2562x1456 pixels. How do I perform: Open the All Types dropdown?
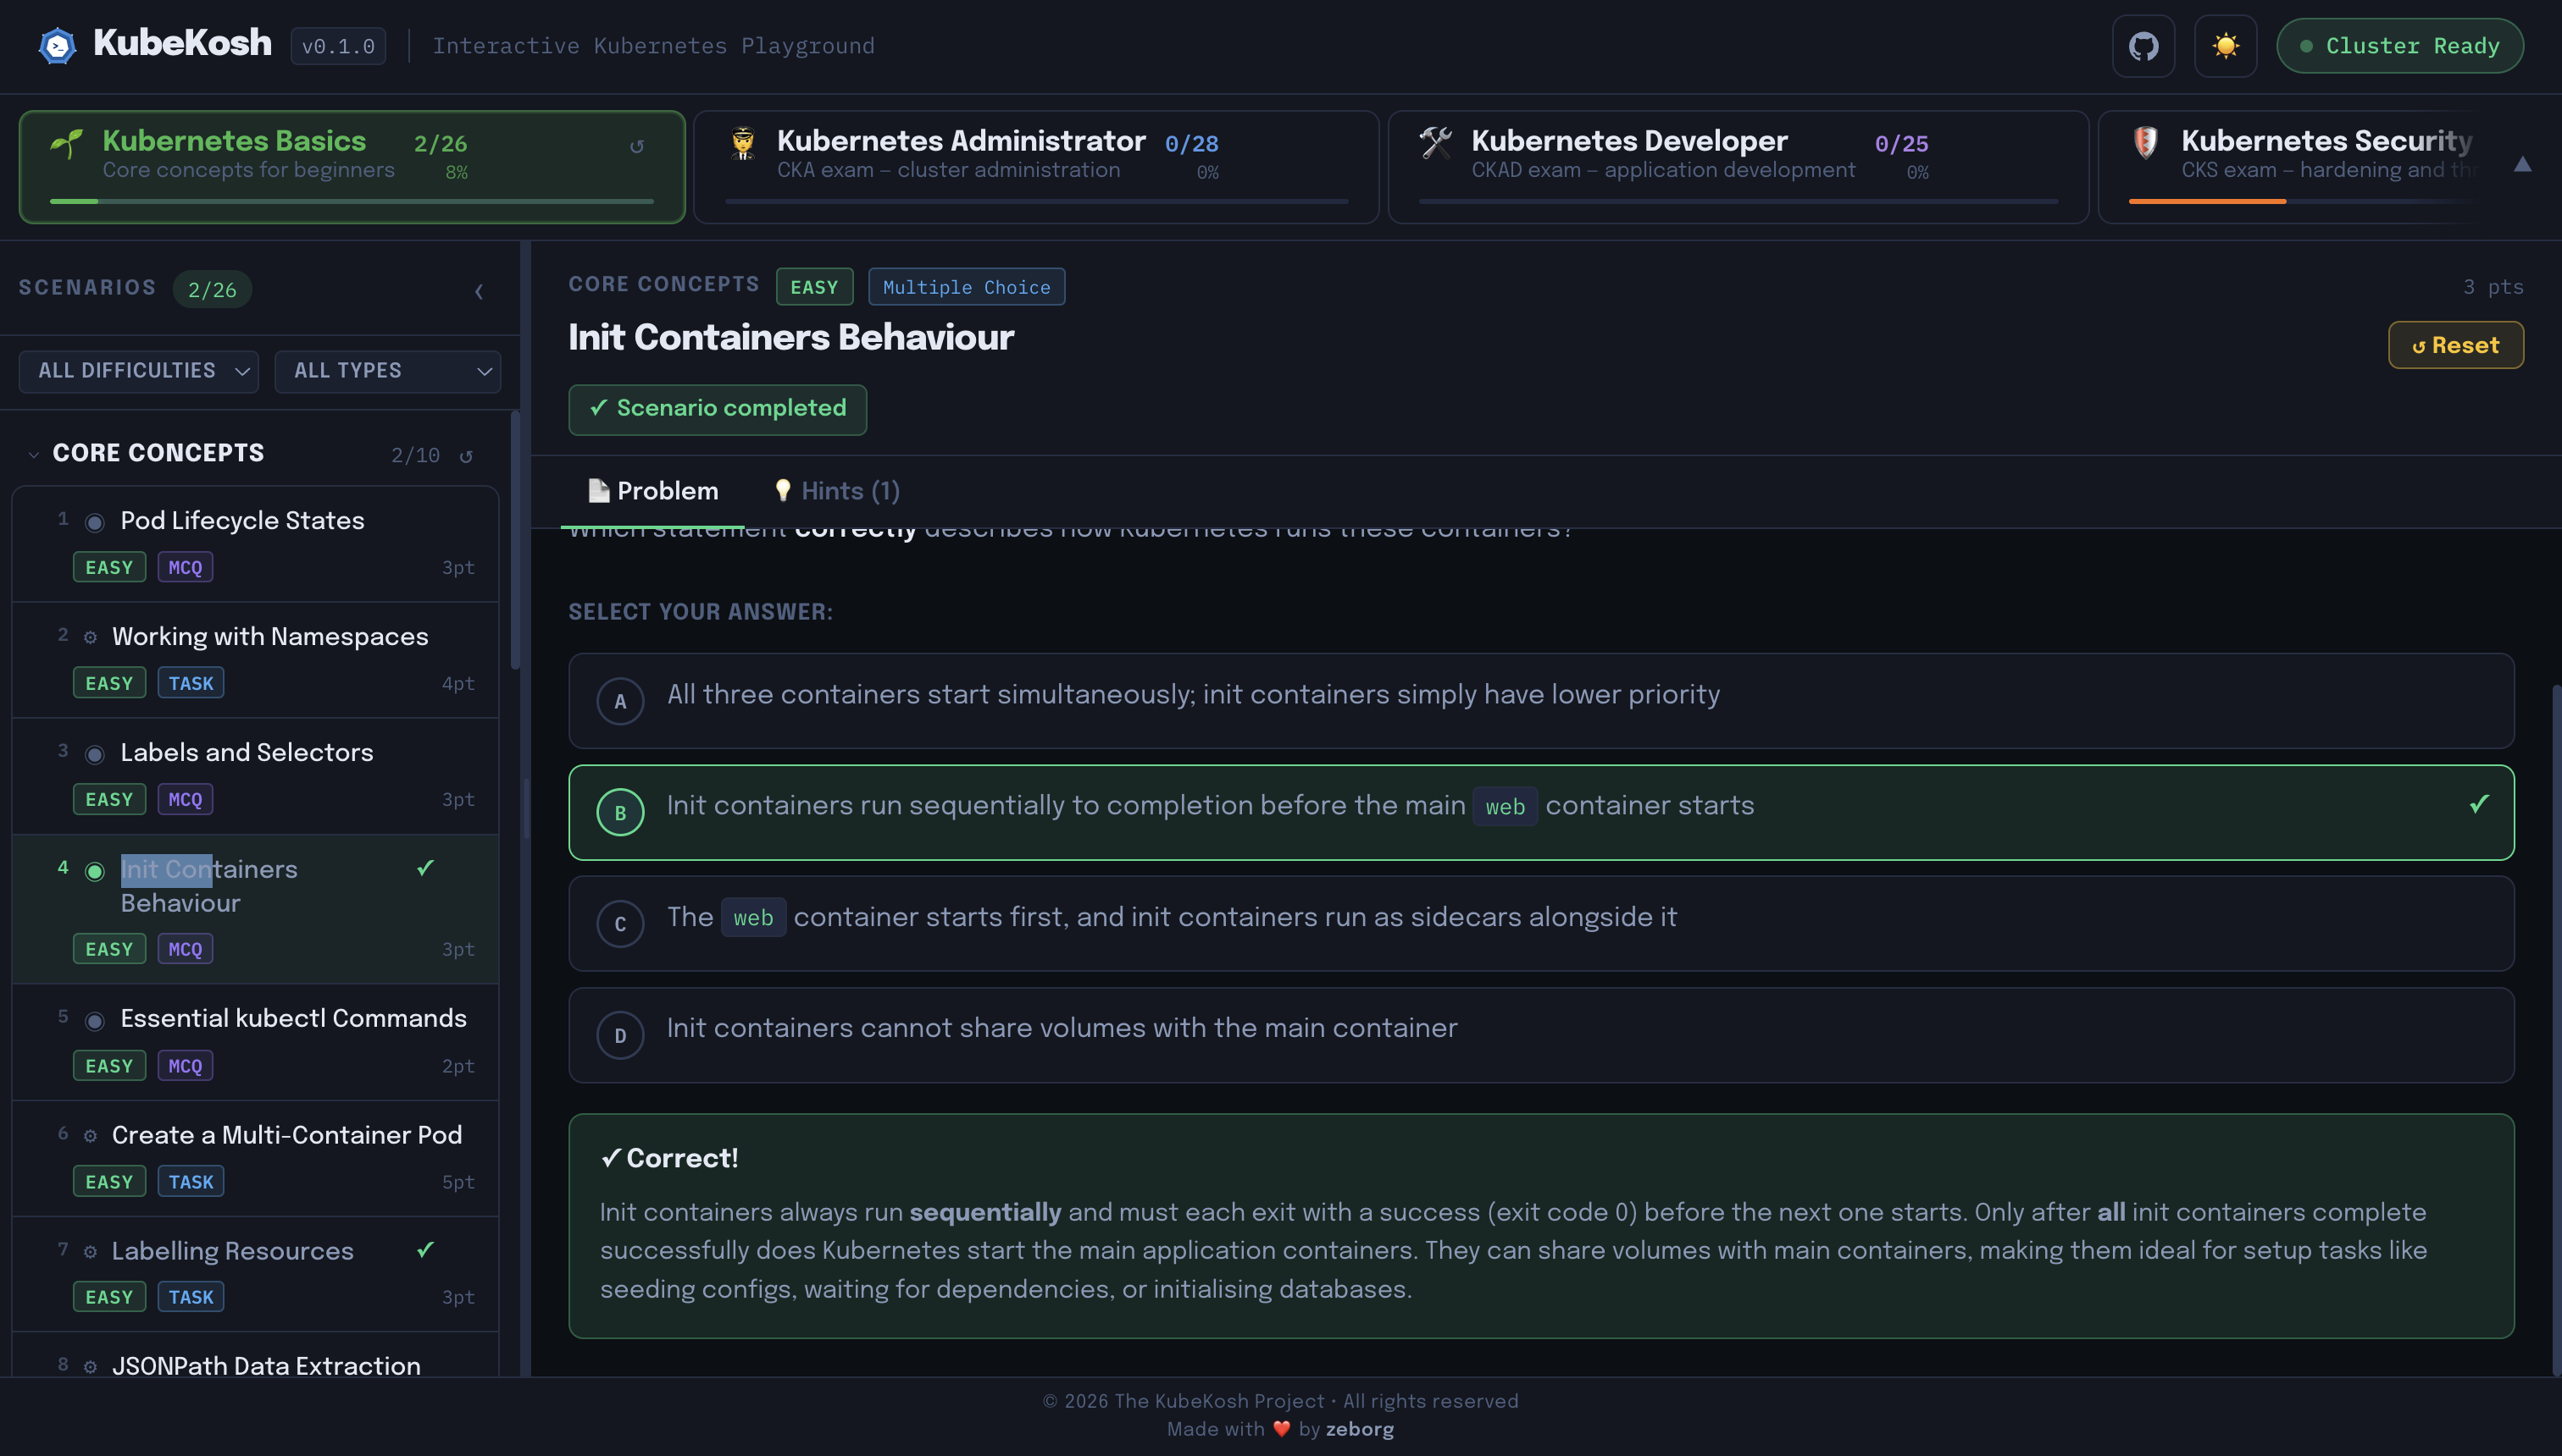[x=387, y=371]
